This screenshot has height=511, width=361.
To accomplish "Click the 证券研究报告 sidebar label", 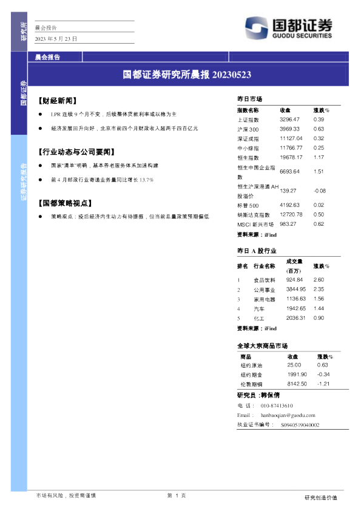I will tap(24, 182).
